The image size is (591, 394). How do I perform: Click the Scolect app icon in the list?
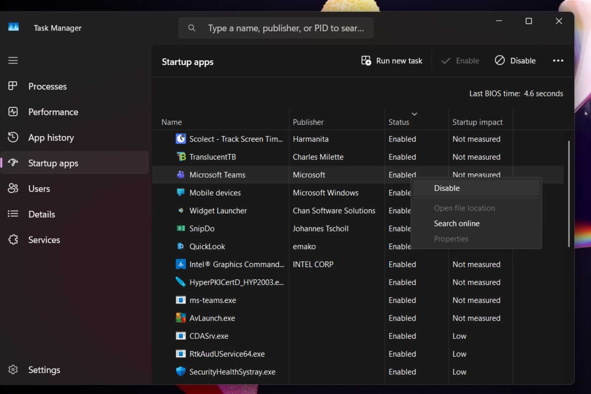coord(181,139)
